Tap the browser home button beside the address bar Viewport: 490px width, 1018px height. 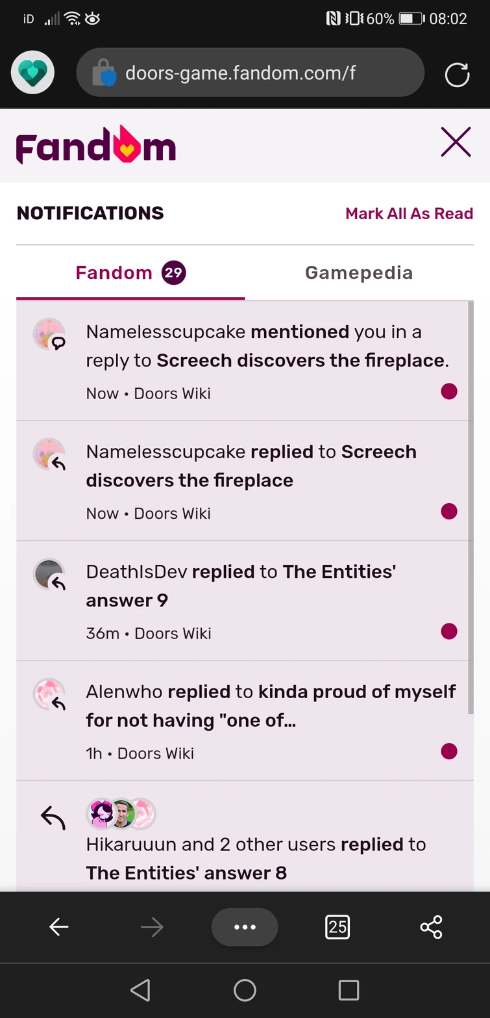pos(32,72)
